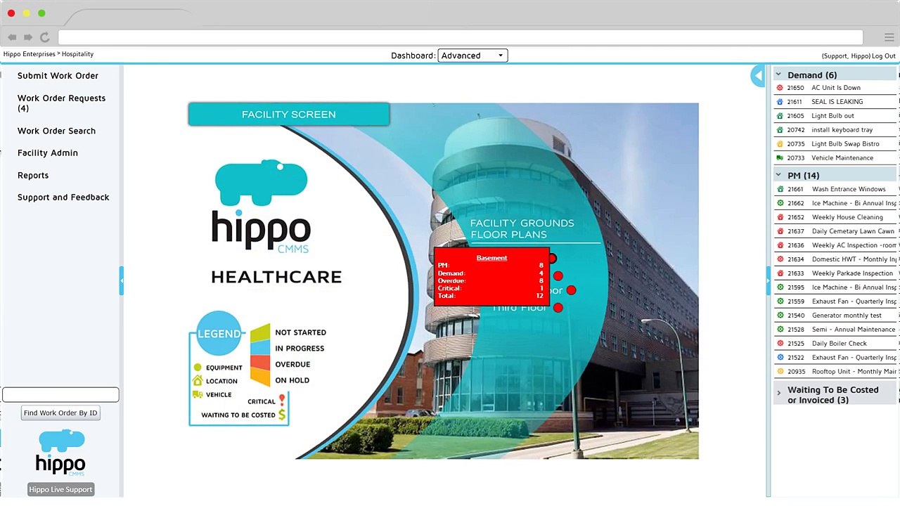Open the Reports section
Screen dimensions: 900x506
click(33, 176)
